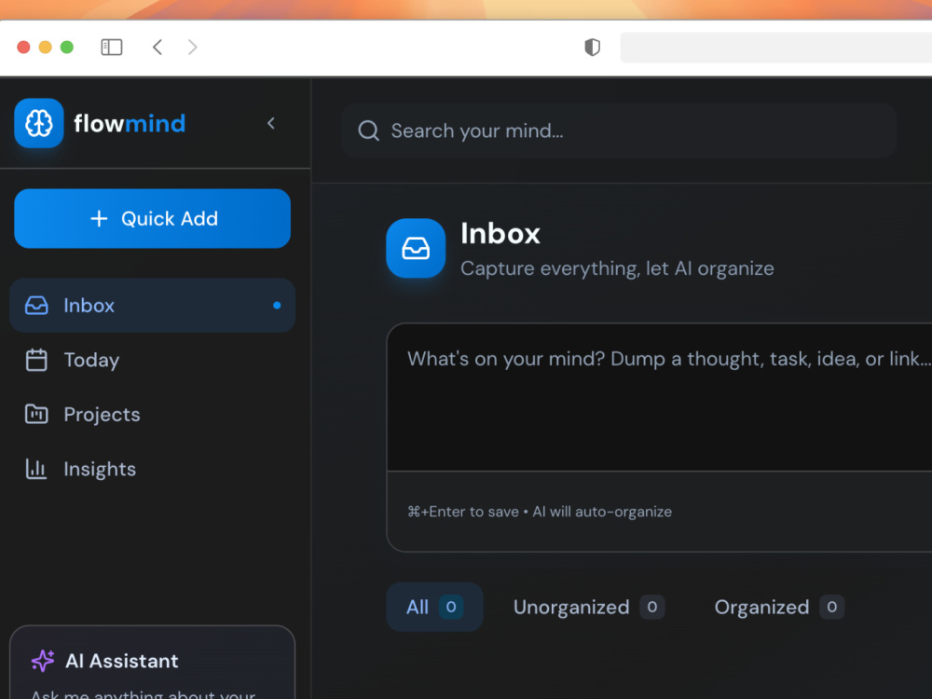The height and width of the screenshot is (699, 932).
Task: Click the zero count badge on Unorganized
Action: point(652,607)
